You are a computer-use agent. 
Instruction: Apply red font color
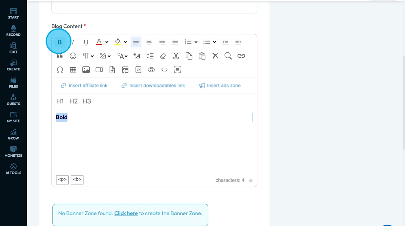pyautogui.click(x=99, y=42)
